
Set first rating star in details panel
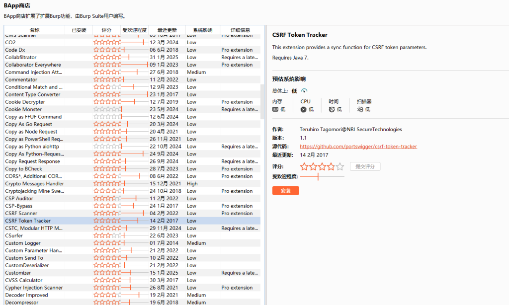(304, 167)
